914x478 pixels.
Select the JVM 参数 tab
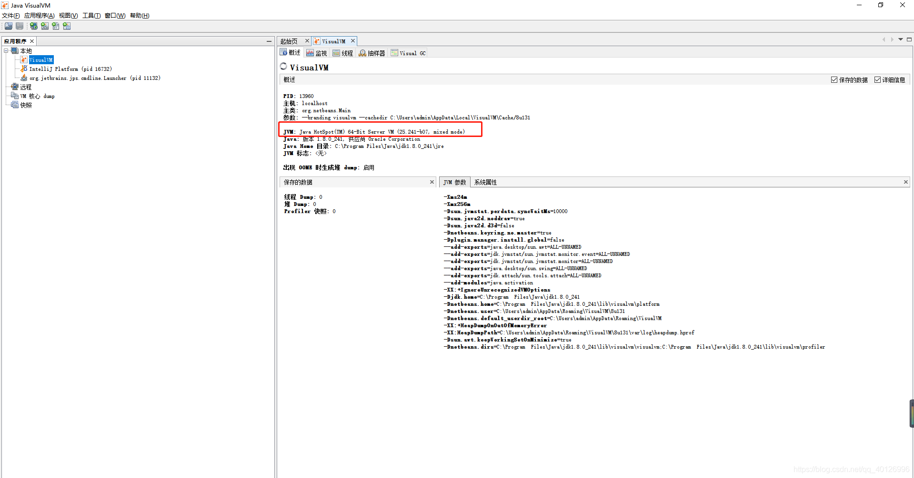[455, 182]
